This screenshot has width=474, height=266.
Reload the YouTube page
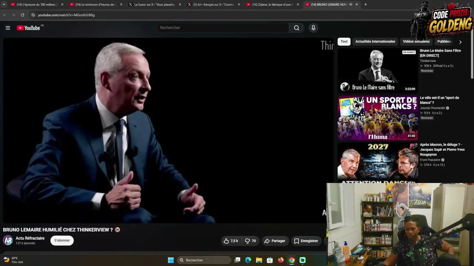point(23,15)
